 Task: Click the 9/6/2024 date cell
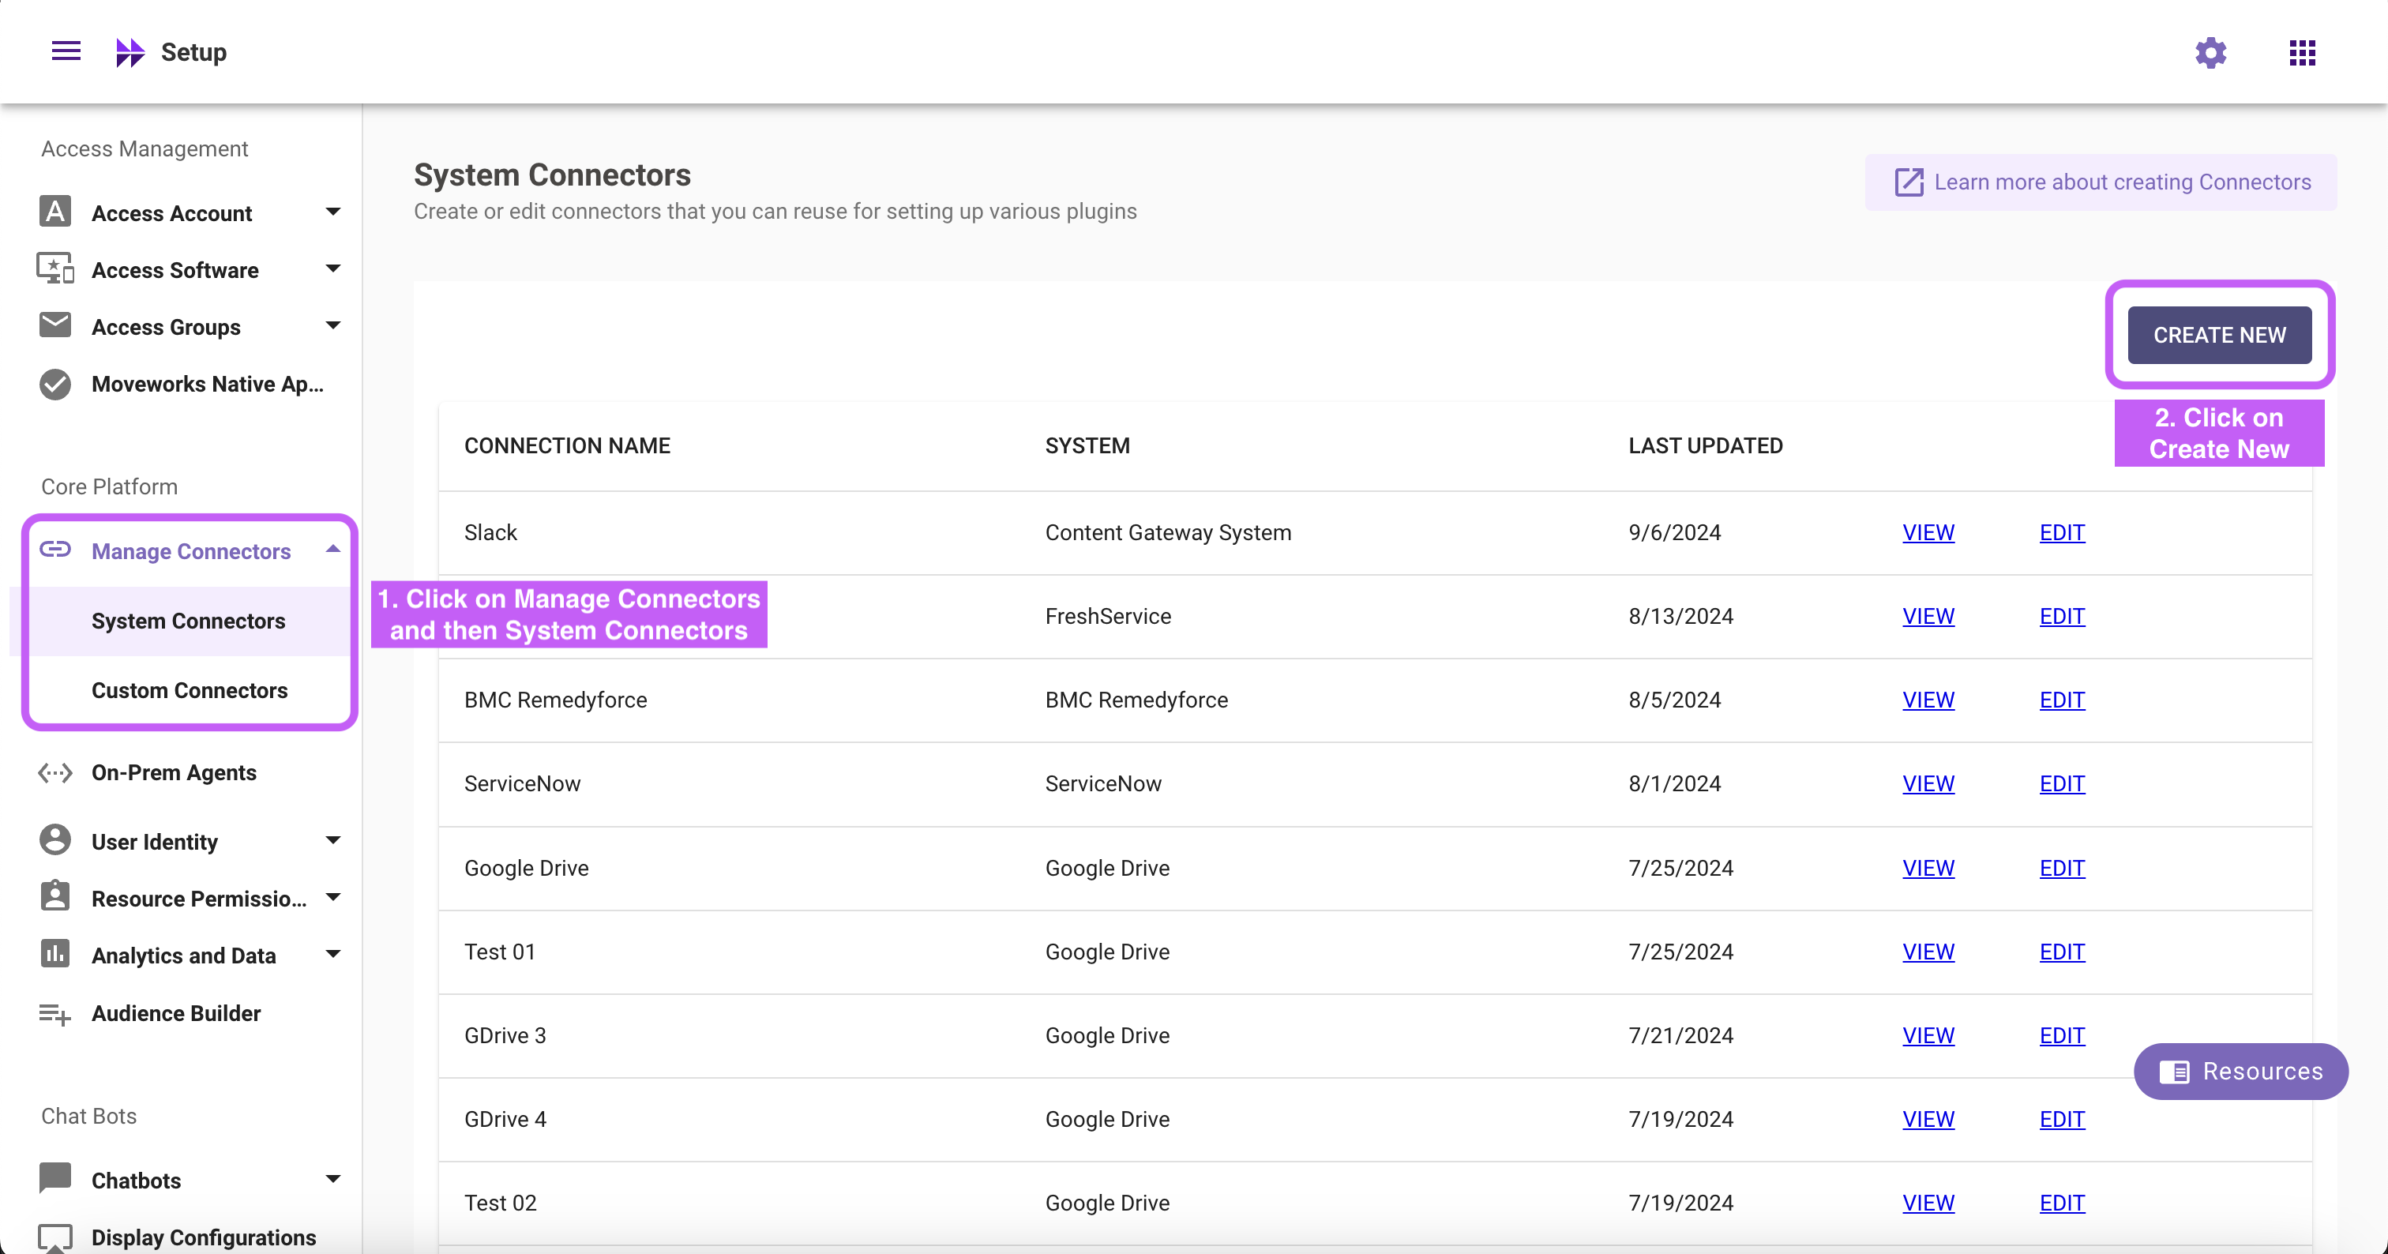(x=1674, y=532)
